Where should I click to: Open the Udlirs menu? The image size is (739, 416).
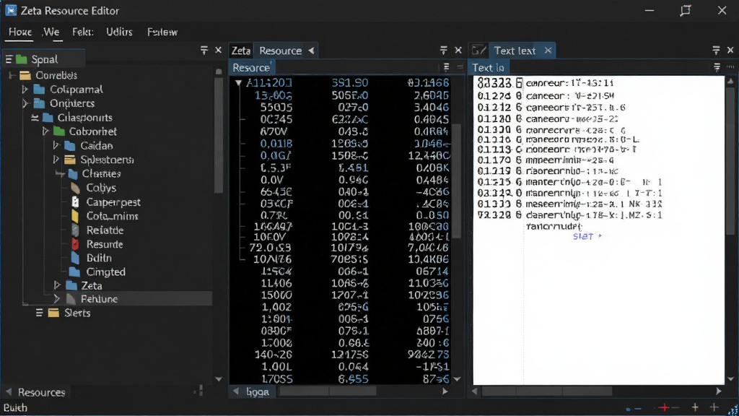tap(119, 32)
